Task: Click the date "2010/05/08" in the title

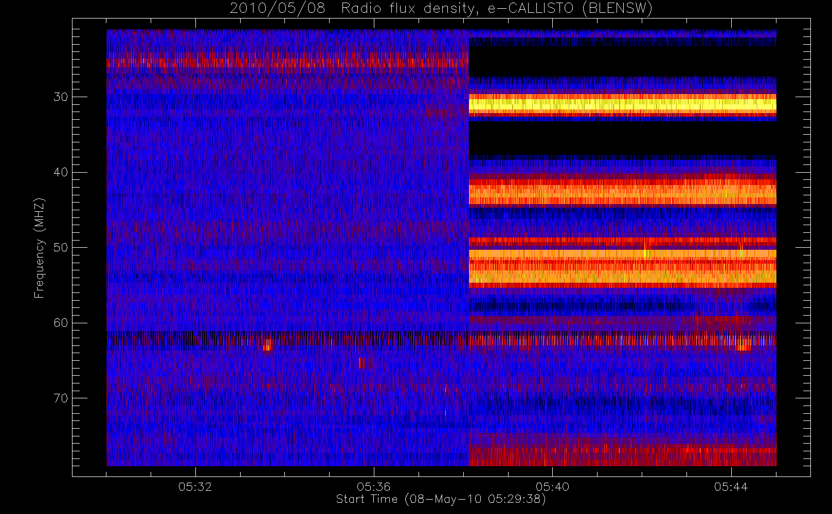Action: tap(278, 9)
